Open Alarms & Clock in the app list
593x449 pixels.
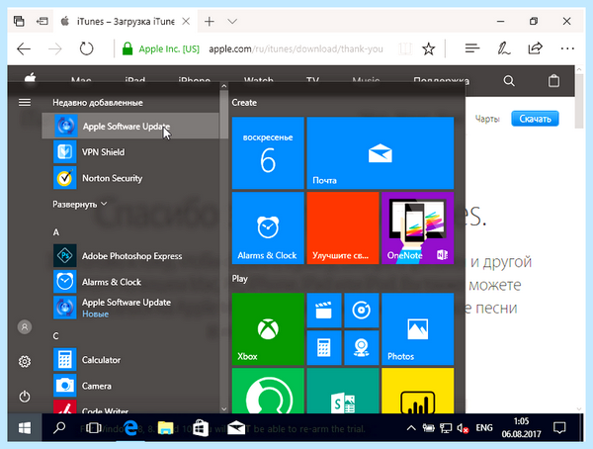coord(130,282)
